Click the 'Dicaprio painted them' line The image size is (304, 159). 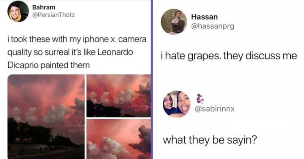click(48, 65)
